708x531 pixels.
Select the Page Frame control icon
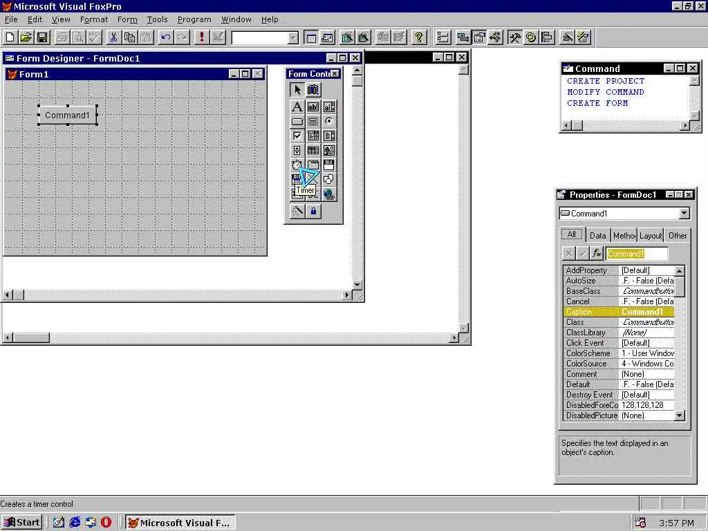(313, 165)
